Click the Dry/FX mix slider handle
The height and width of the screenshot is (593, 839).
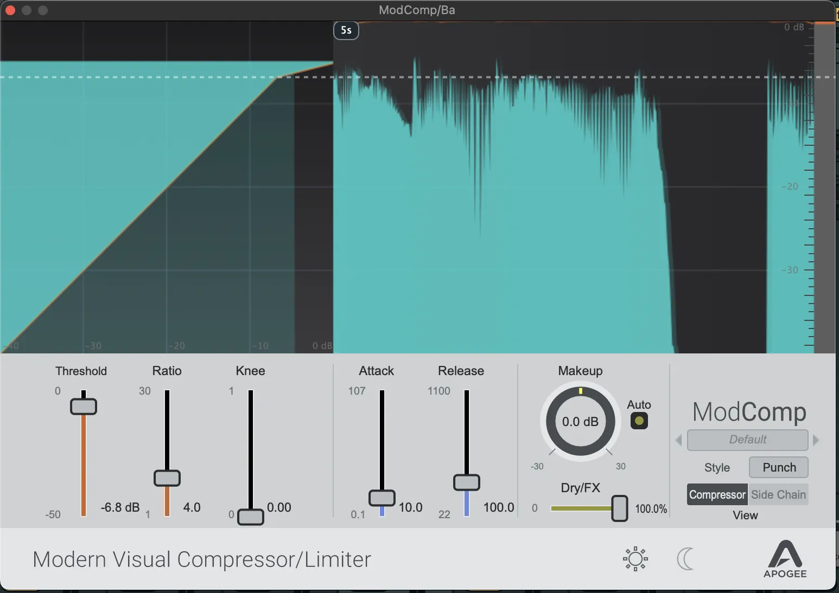coord(619,508)
